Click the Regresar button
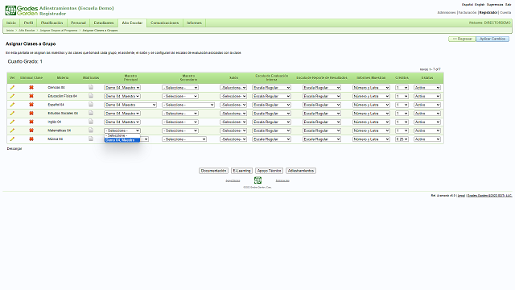 (462, 39)
